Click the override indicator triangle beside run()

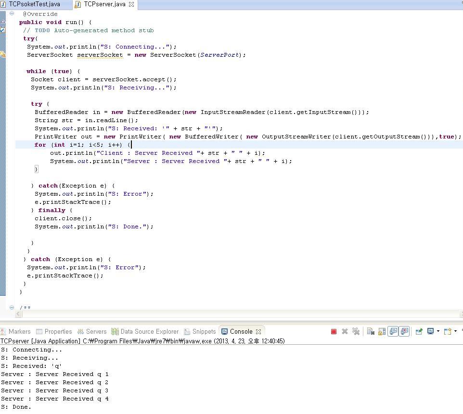click(x=3, y=21)
